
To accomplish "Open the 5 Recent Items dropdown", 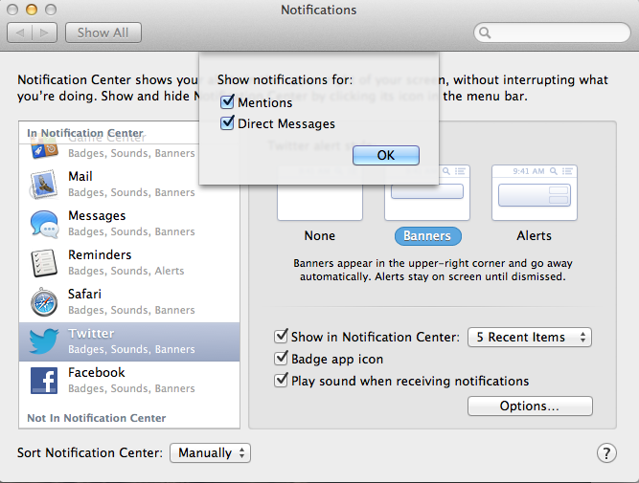I will pyautogui.click(x=530, y=337).
